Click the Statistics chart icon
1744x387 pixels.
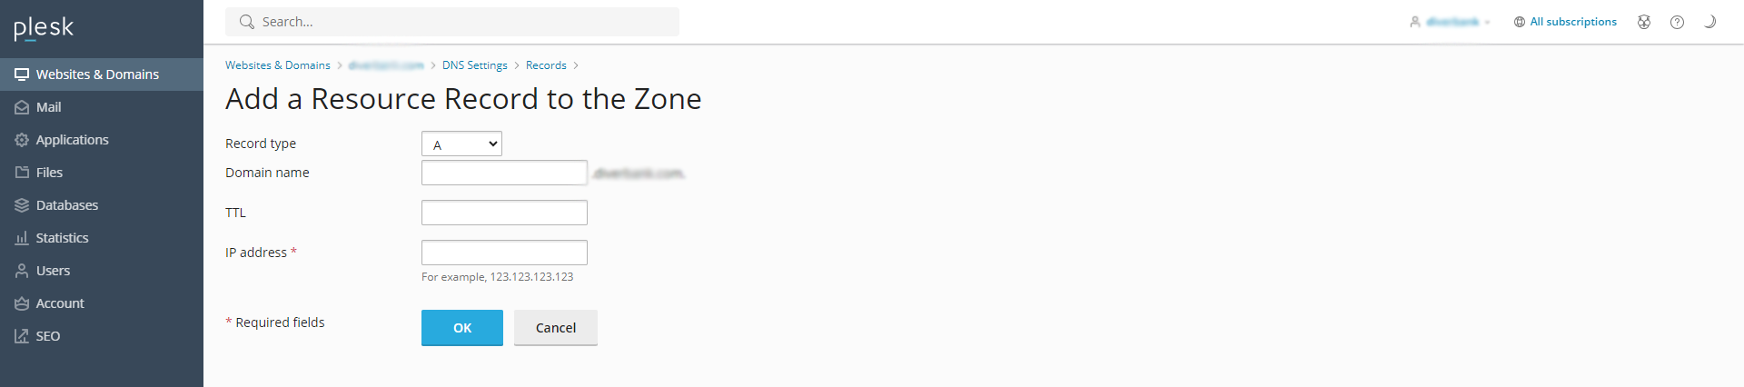pyautogui.click(x=22, y=238)
